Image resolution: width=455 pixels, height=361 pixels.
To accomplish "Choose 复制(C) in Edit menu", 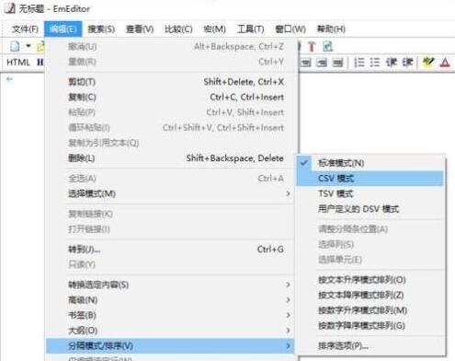I will pyautogui.click(x=170, y=98).
